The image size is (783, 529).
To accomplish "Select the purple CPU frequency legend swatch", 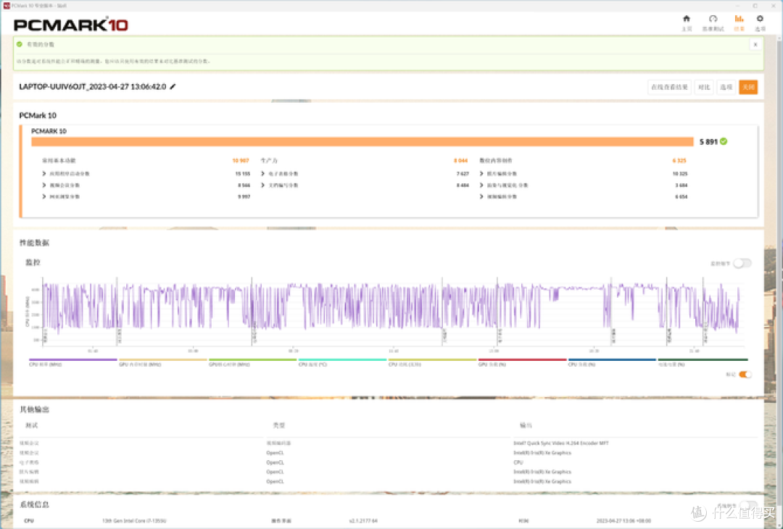I will click(72, 360).
